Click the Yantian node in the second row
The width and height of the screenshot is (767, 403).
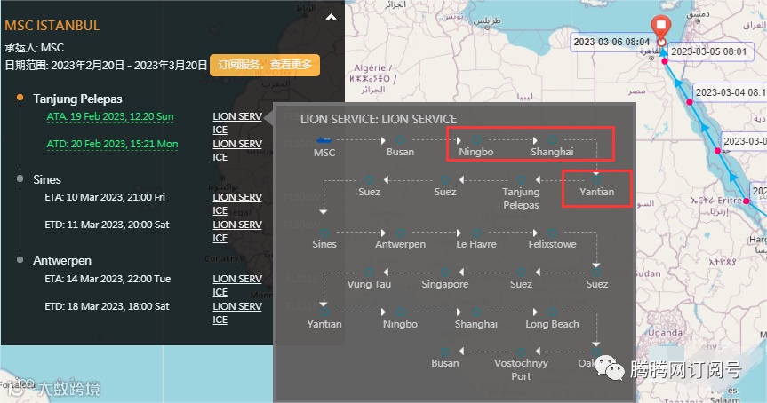(x=596, y=180)
